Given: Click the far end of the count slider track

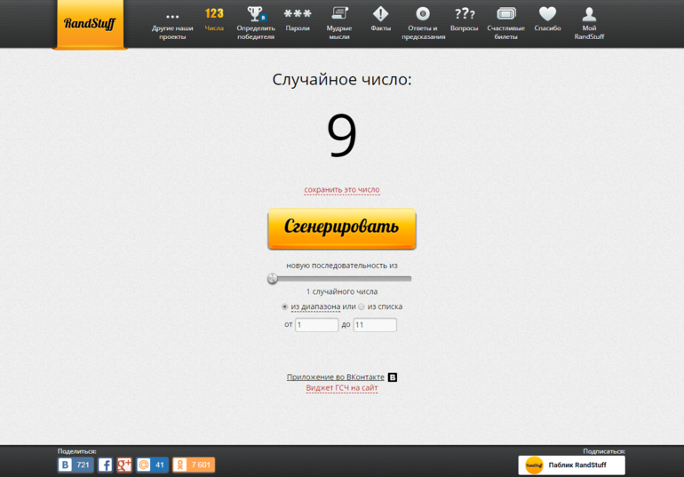Looking at the screenshot, I should [409, 279].
